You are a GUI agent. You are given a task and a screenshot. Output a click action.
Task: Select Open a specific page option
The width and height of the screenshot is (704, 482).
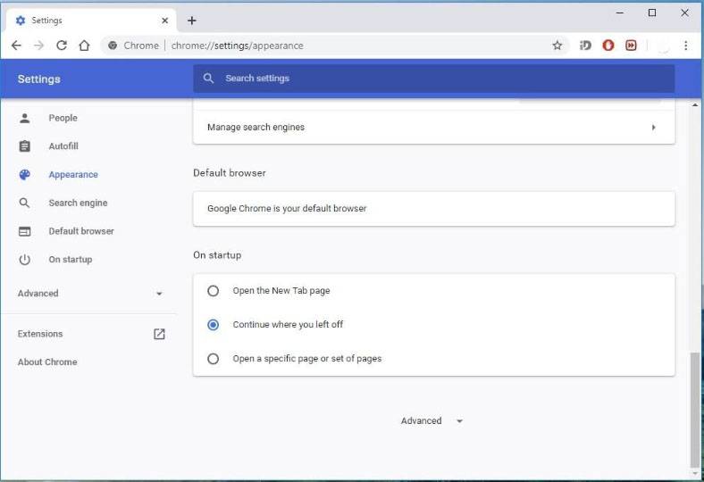(214, 359)
